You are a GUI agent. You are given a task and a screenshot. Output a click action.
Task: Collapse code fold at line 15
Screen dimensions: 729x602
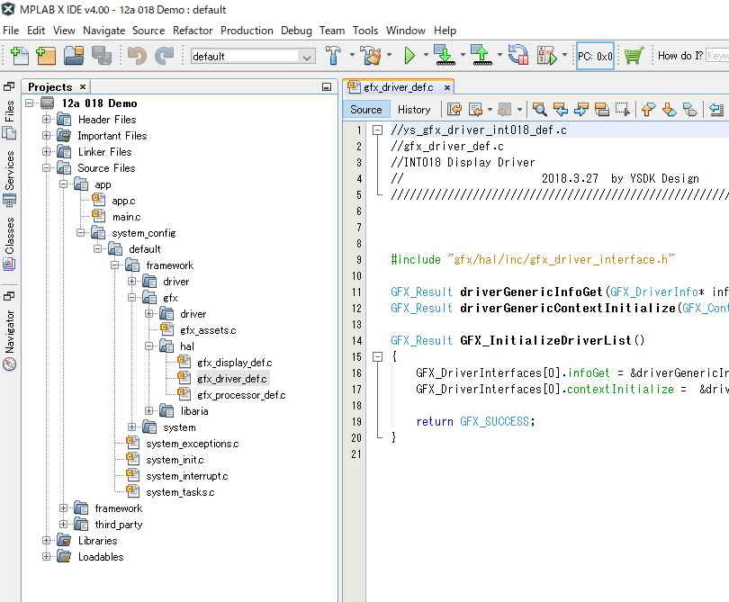(x=377, y=357)
